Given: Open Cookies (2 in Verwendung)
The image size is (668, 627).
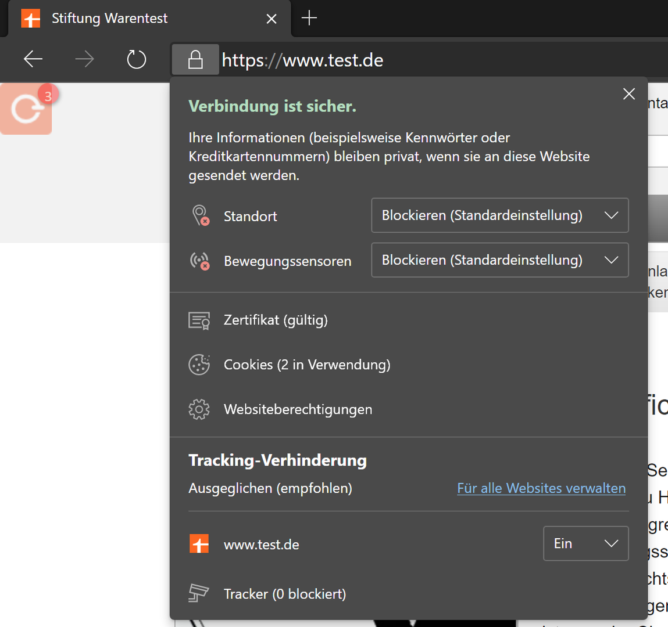Looking at the screenshot, I should tap(307, 365).
